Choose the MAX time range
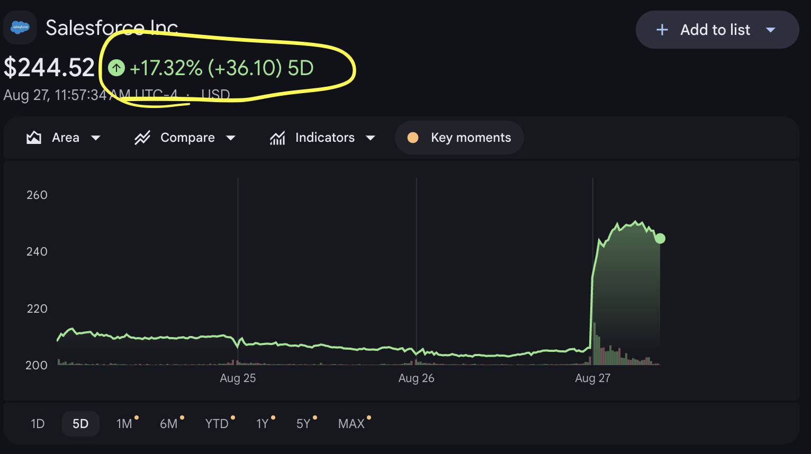This screenshot has width=811, height=454. [352, 424]
